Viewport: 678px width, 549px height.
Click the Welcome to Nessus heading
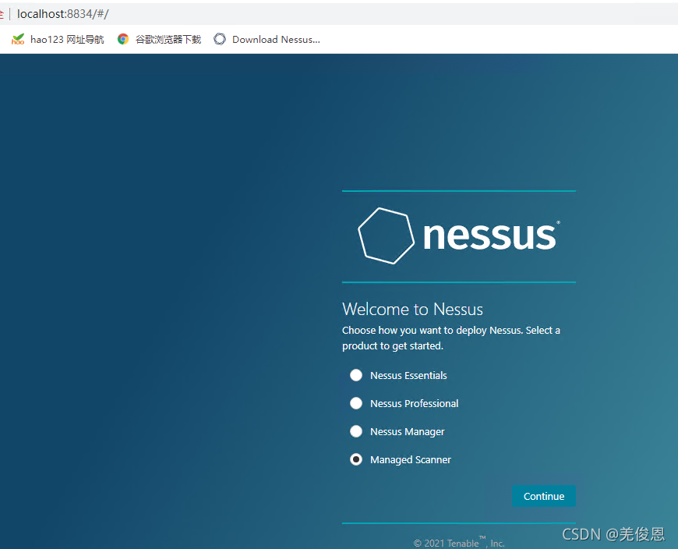coord(412,310)
